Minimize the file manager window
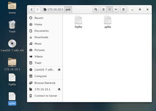The image size is (156, 111). pyautogui.click(x=132, y=10)
